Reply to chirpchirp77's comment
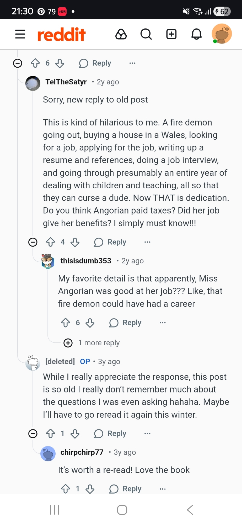 pyautogui.click(x=125, y=489)
